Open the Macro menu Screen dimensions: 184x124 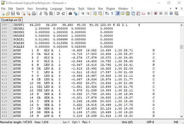click(x=91, y=9)
